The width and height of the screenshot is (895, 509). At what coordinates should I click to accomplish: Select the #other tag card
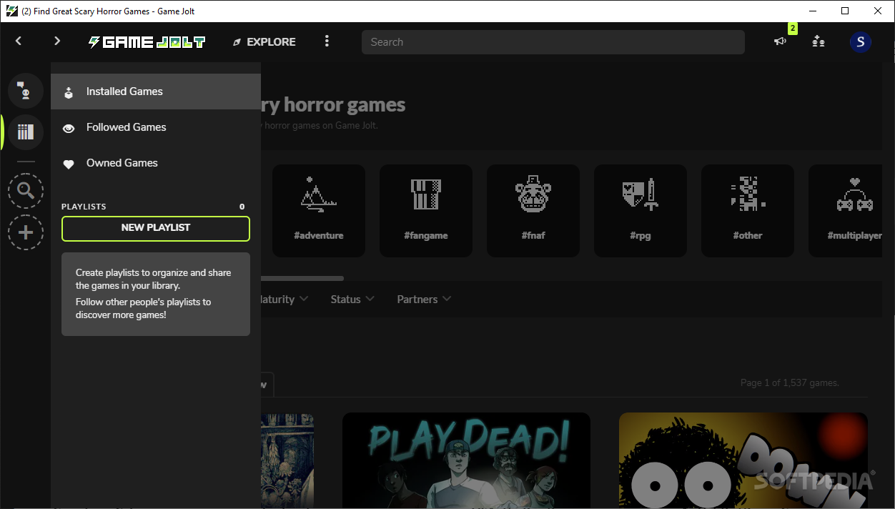pos(748,211)
